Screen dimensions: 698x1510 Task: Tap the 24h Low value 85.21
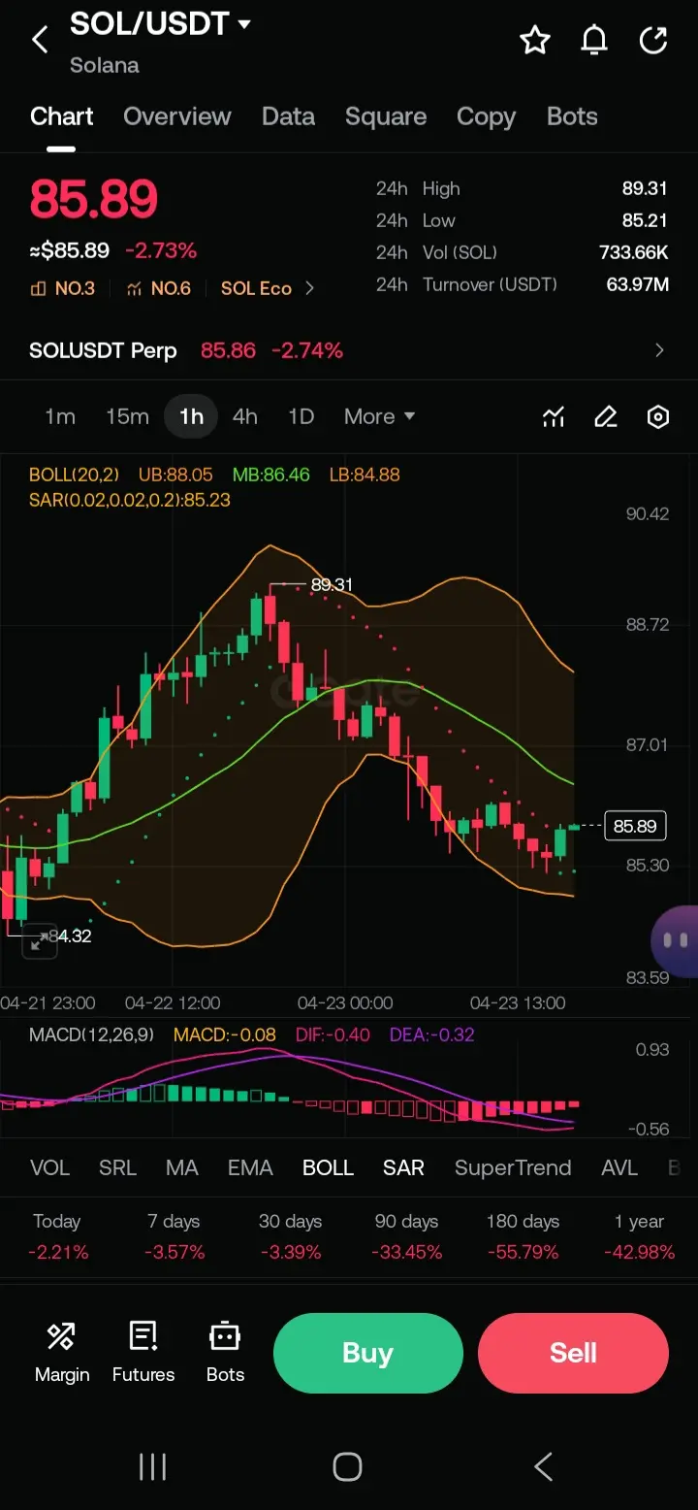tap(645, 221)
